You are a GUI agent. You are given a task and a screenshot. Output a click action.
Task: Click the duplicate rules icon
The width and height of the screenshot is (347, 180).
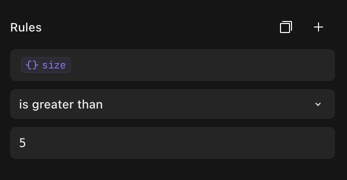coord(286,27)
